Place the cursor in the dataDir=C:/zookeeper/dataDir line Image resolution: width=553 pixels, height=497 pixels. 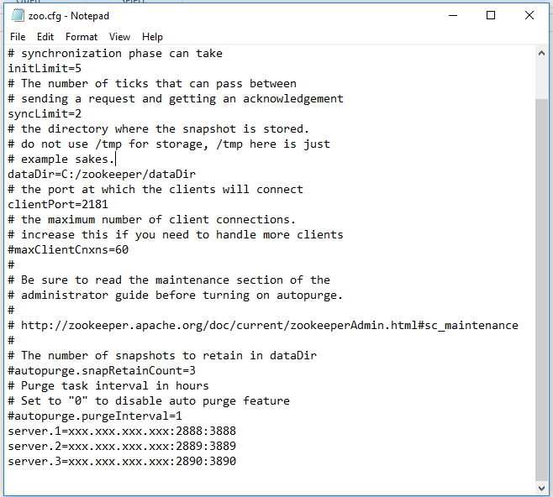(x=101, y=175)
